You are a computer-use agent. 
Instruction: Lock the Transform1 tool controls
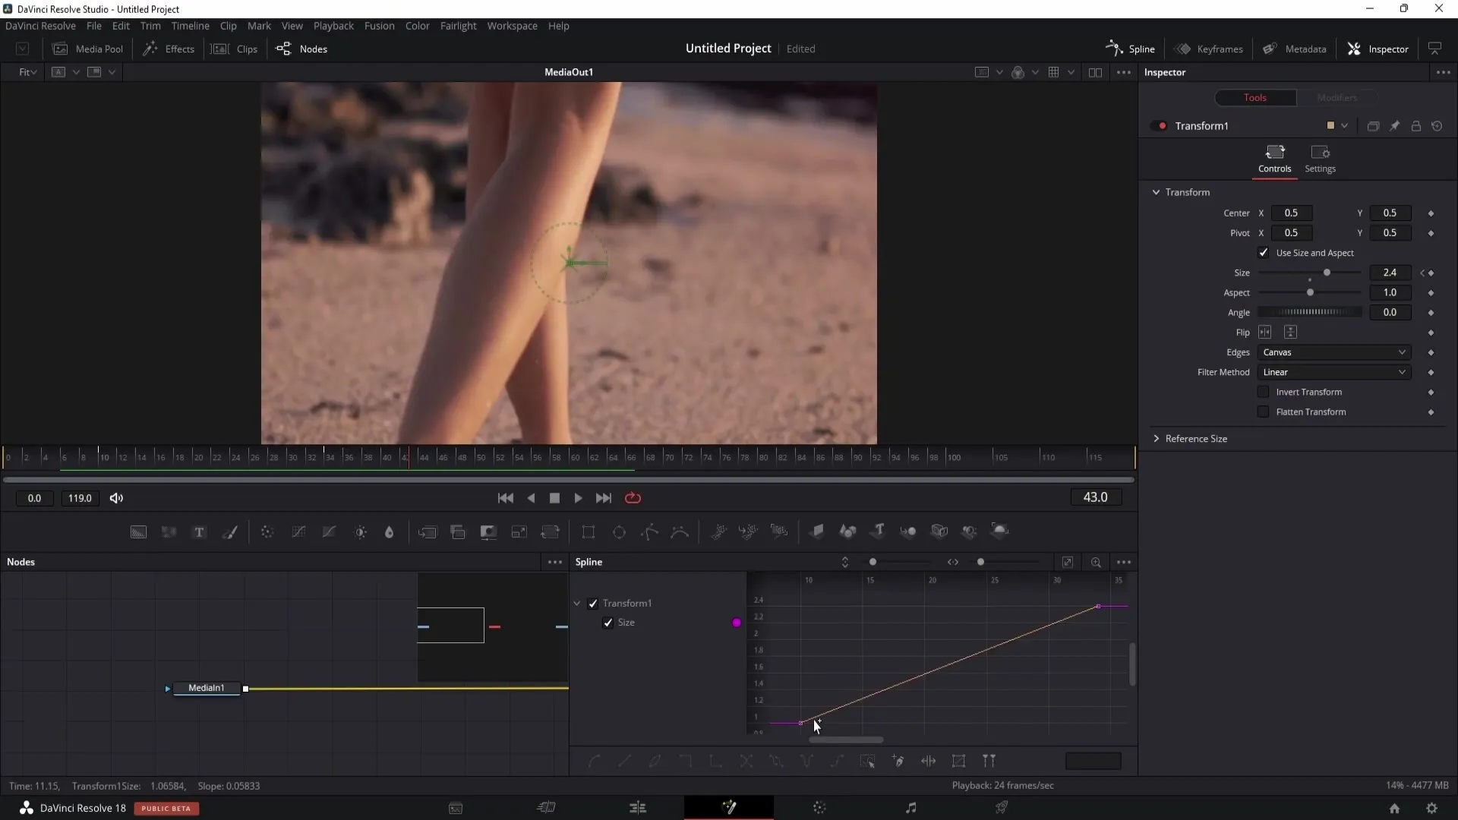[x=1415, y=126]
